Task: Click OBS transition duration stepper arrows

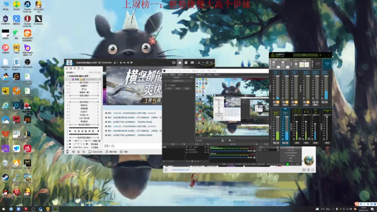Action: pyautogui.click(x=278, y=150)
